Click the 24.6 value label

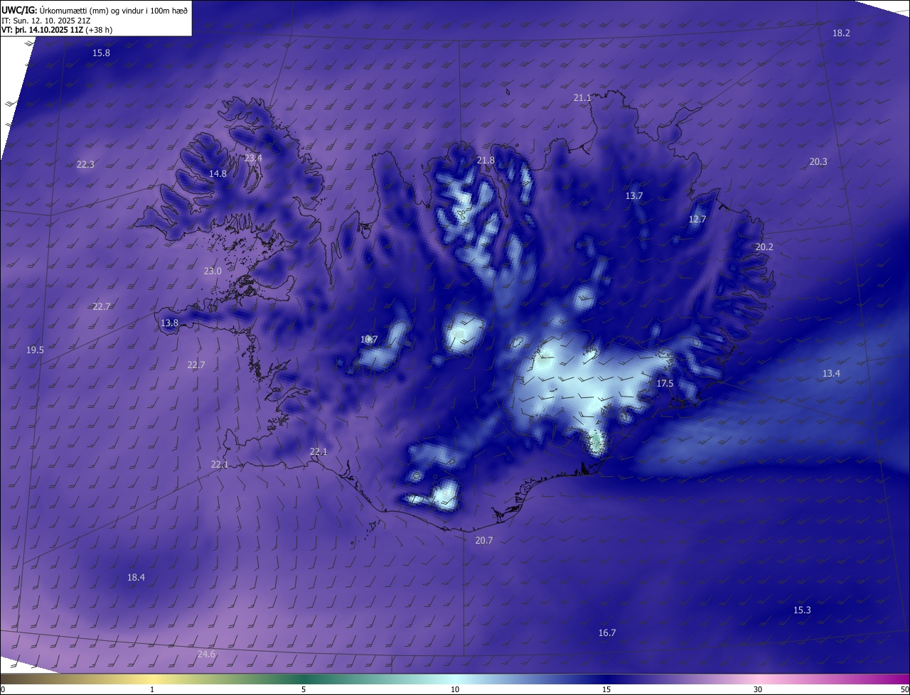206,654
